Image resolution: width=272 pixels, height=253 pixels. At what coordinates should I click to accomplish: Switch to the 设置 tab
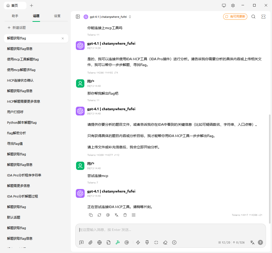[57, 16]
